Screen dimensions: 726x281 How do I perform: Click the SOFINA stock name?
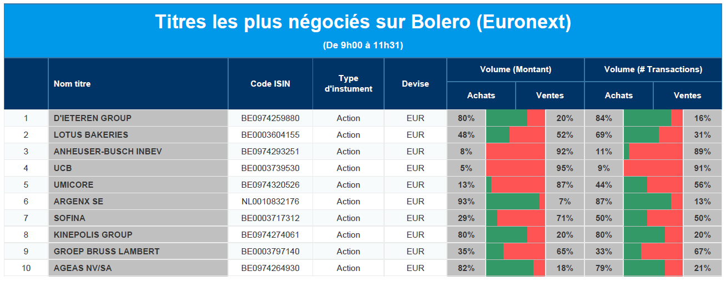pyautogui.click(x=69, y=218)
